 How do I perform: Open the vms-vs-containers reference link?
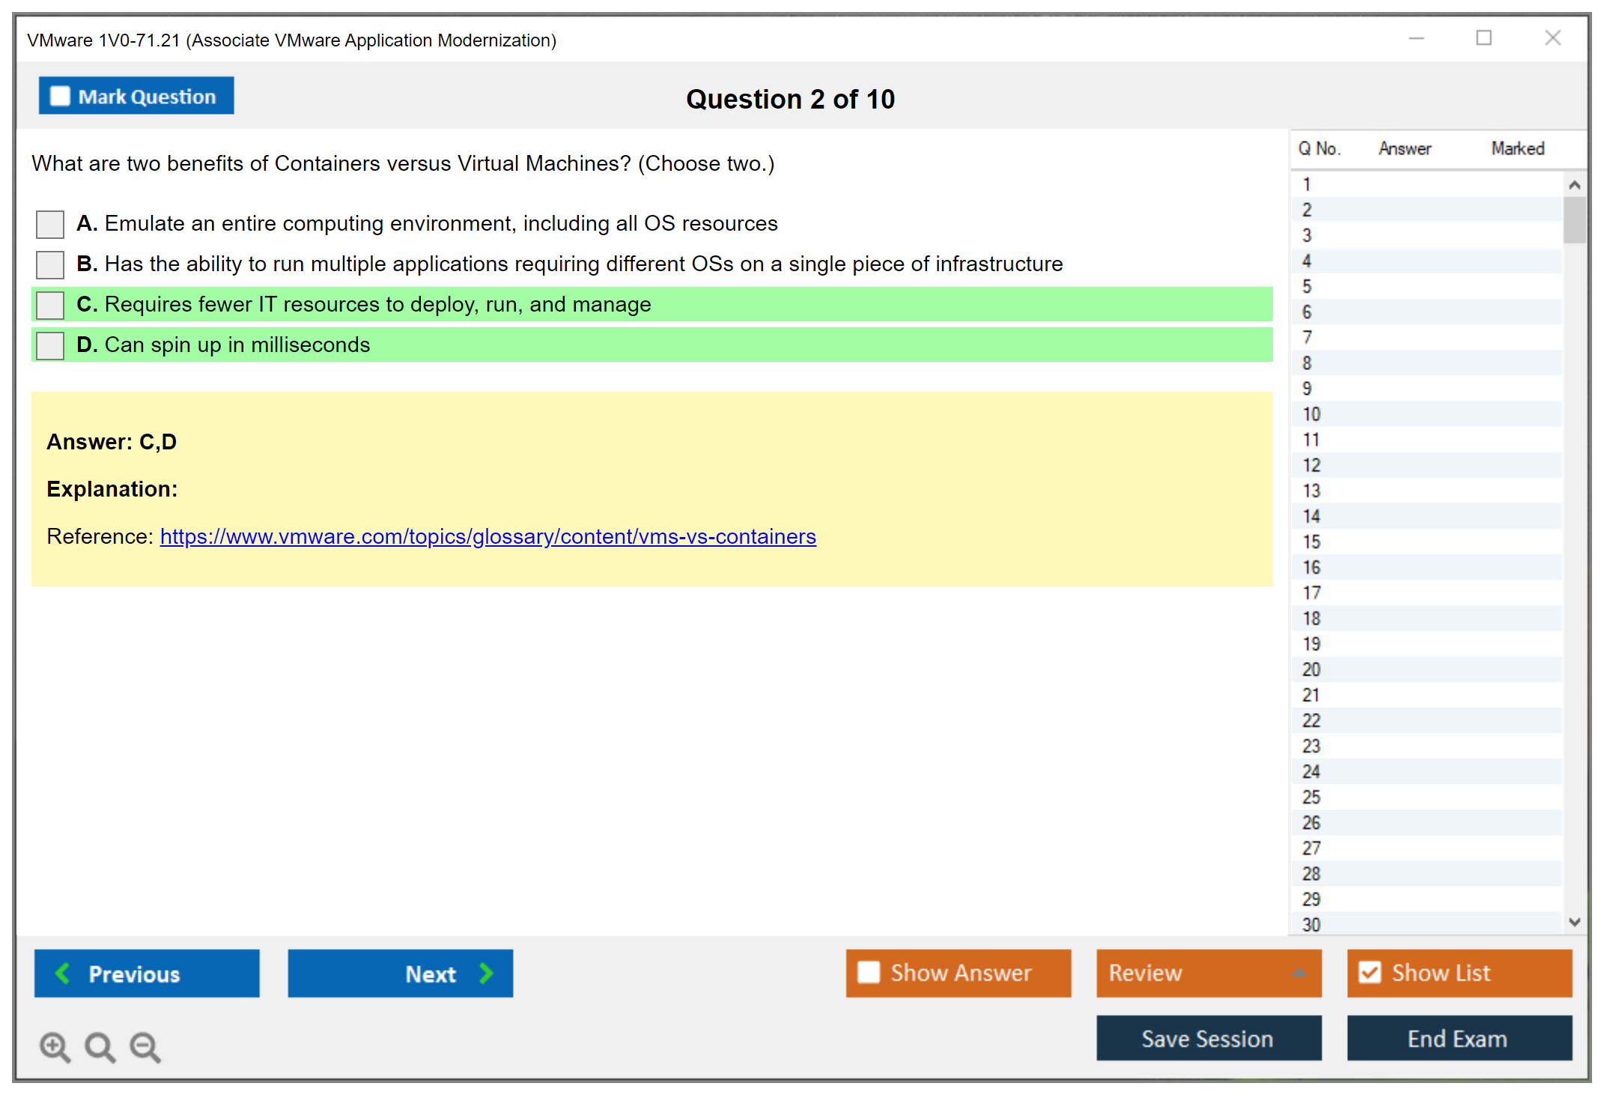click(x=487, y=536)
